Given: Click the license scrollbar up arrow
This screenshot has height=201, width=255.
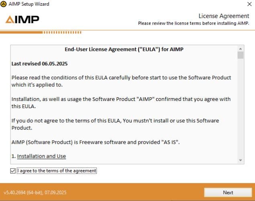Looking at the screenshot, I should coord(241,48).
